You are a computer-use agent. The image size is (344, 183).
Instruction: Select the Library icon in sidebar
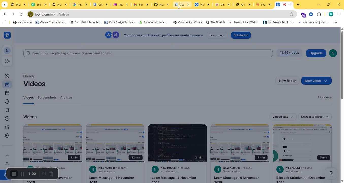pyautogui.click(x=7, y=84)
